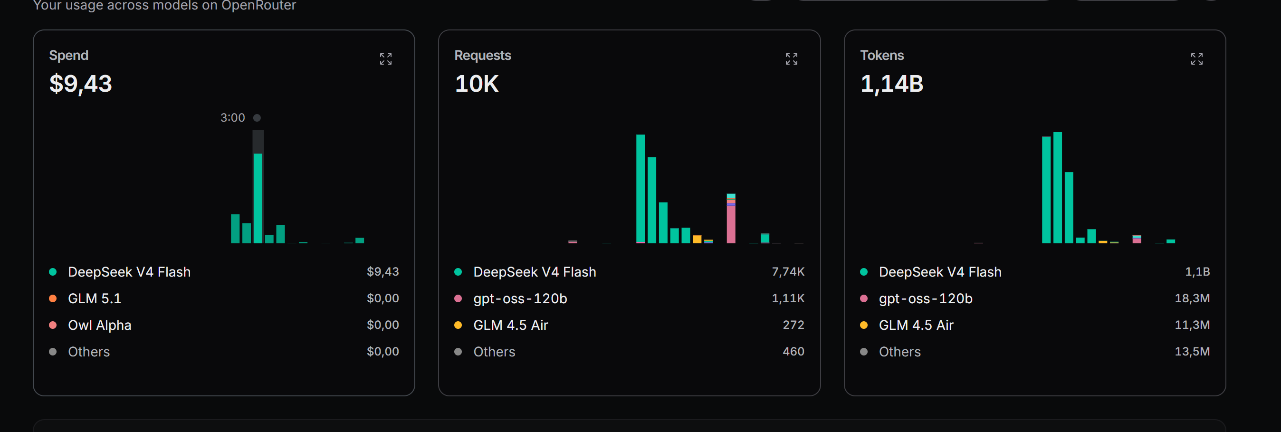Click the 272 request count
Screen dimensions: 1281x432
(793, 325)
